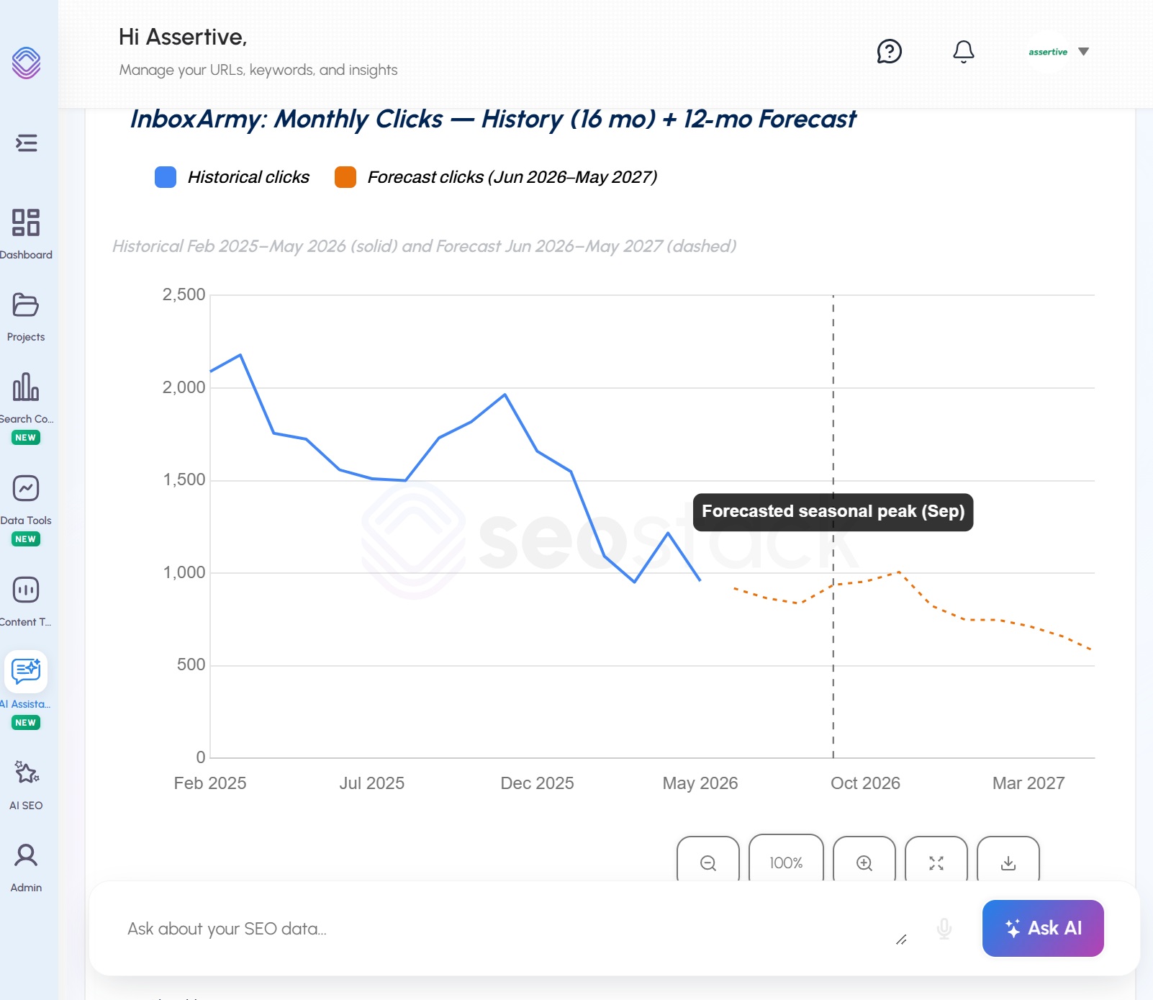
Task: Click the 2,500 y-axis value
Action: (x=184, y=294)
